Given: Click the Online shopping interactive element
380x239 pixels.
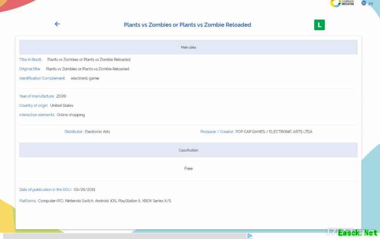Looking at the screenshot, I should pyautogui.click(x=70, y=115).
